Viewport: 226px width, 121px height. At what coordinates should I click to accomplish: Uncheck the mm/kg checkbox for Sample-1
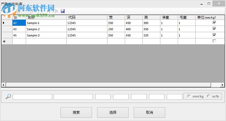click(x=214, y=22)
